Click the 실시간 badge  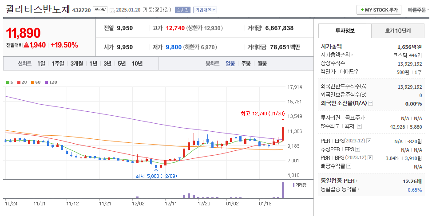[x=182, y=10]
